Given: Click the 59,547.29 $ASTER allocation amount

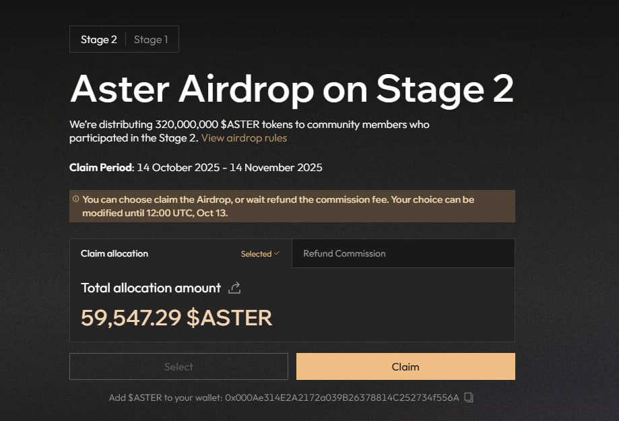Looking at the screenshot, I should pos(176,317).
